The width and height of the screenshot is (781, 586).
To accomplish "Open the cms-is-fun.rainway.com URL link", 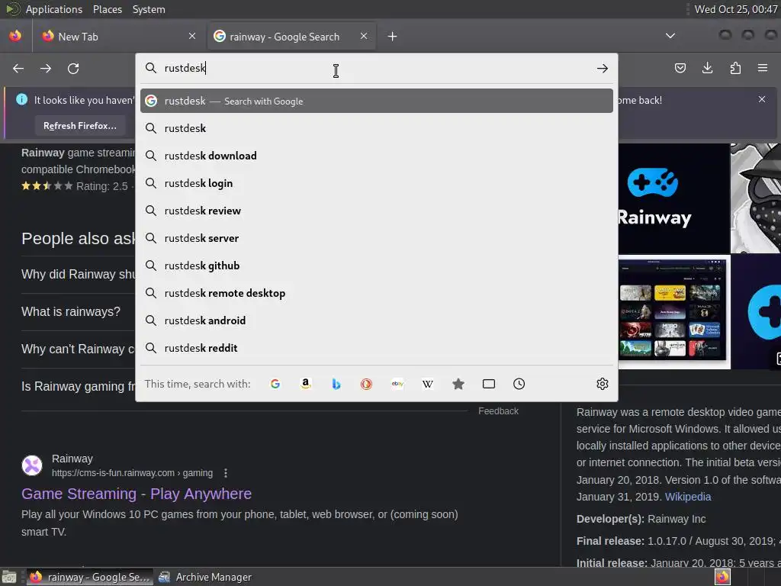I will click(x=132, y=473).
